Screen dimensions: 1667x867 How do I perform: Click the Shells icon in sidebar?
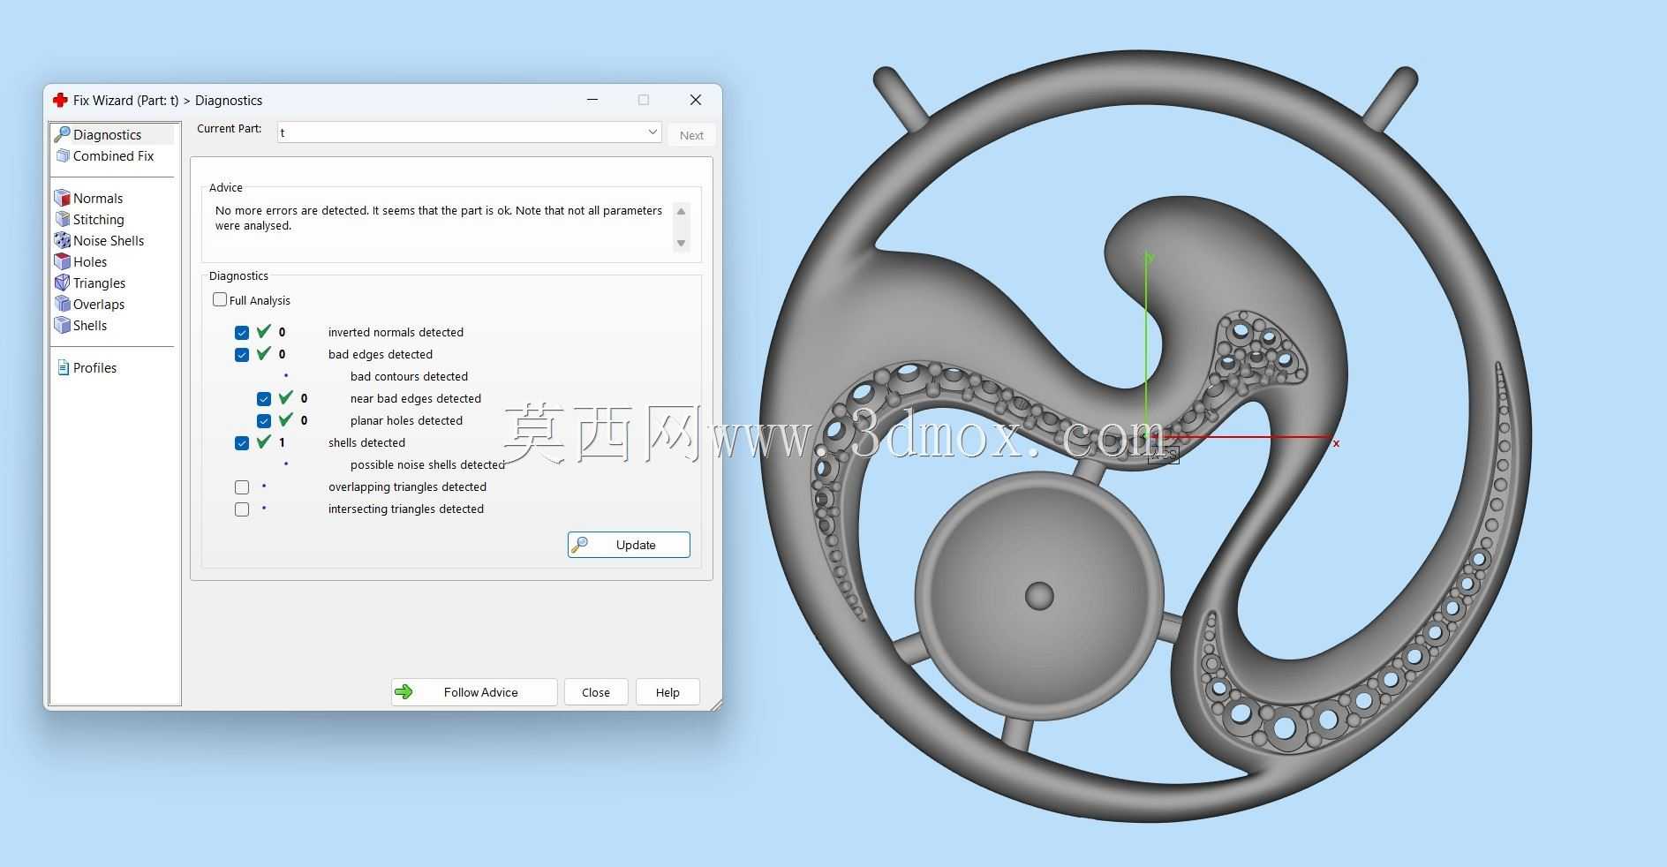click(62, 325)
